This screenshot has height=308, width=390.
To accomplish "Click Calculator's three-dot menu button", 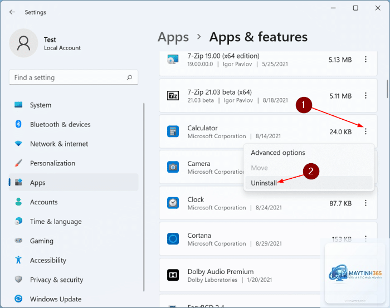I will point(365,131).
